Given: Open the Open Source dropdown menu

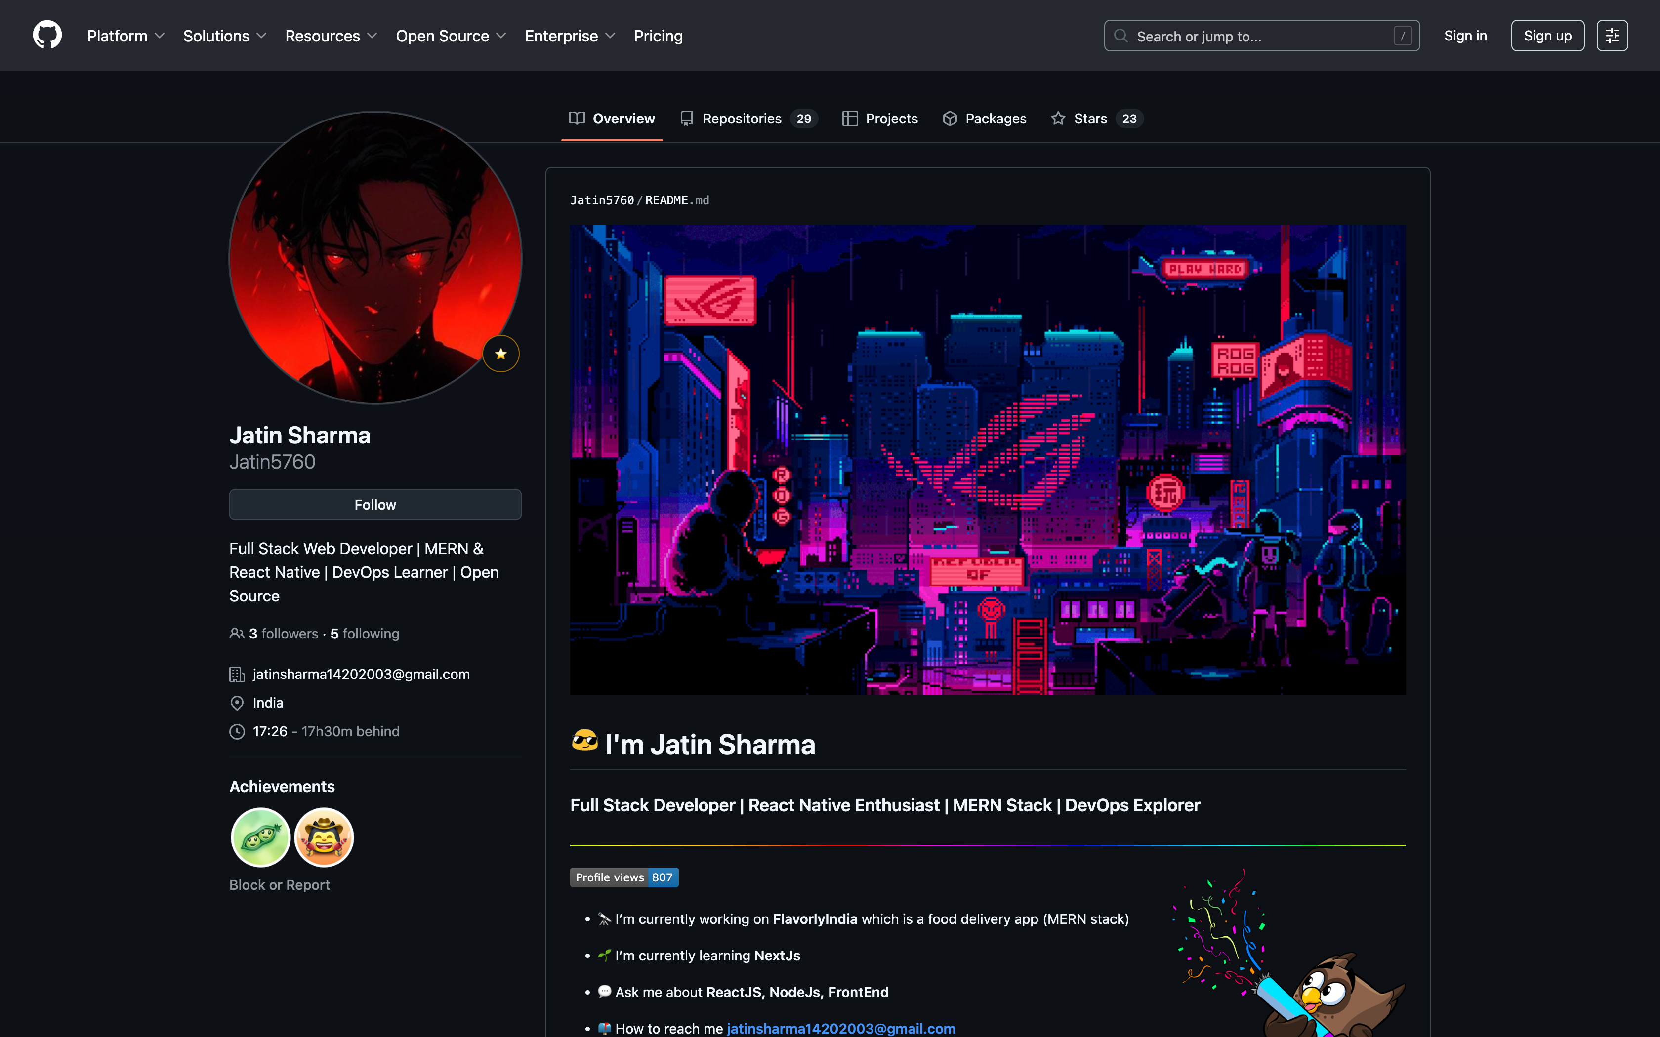Looking at the screenshot, I should [x=451, y=36].
